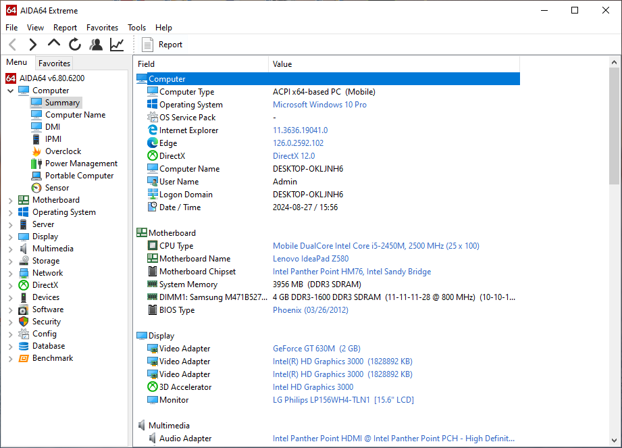Click the vertical scrollbar up arrow
The height and width of the screenshot is (448, 622).
coord(614,62)
